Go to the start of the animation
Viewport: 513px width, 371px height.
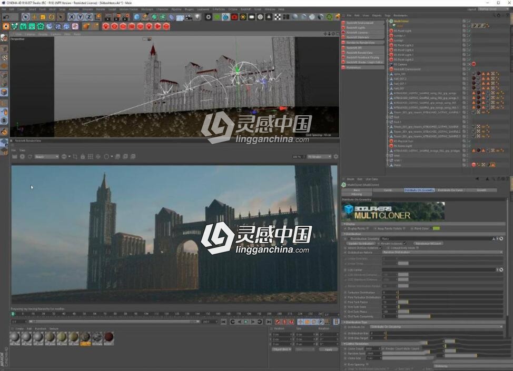(x=223, y=322)
